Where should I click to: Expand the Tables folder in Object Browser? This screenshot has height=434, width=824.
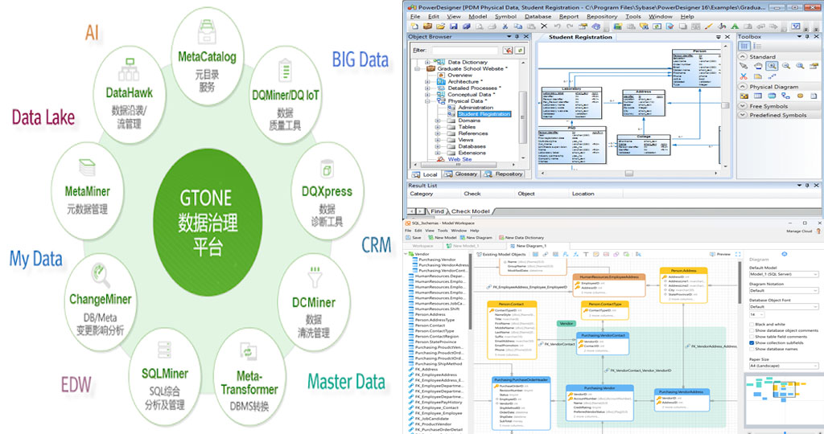(438, 127)
